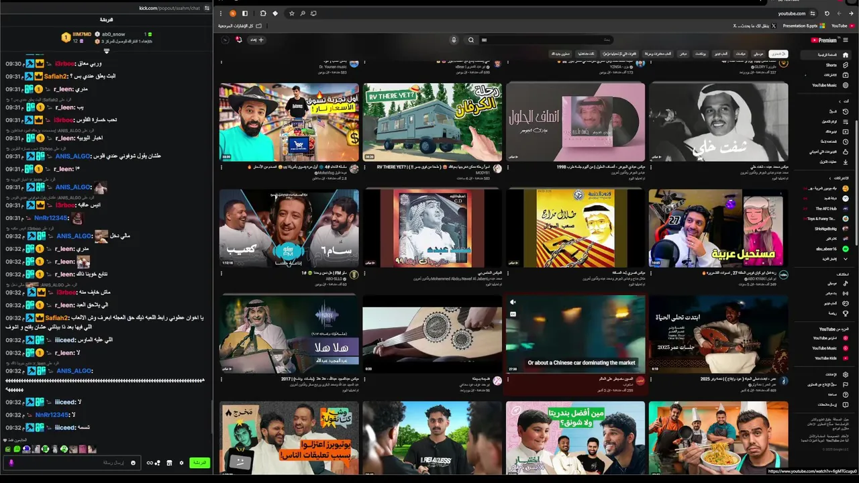Expand the Kick chat leaderboard arrow
Screen dimensions: 859x483
[x=107, y=51]
